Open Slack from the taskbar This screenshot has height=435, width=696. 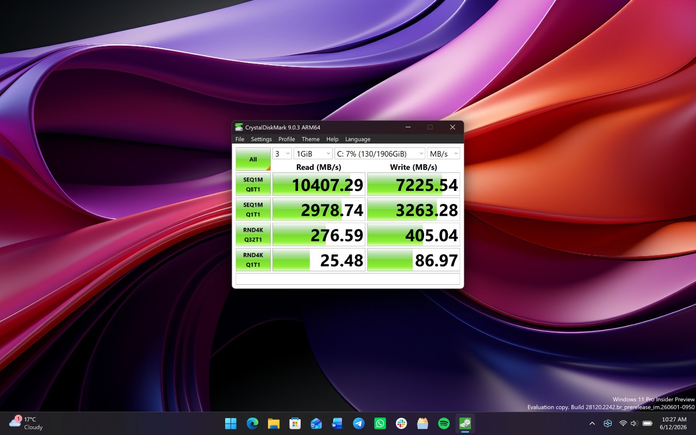(401, 423)
